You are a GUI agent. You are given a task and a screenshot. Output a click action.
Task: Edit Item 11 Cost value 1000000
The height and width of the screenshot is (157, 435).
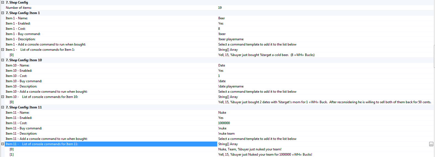[224, 123]
